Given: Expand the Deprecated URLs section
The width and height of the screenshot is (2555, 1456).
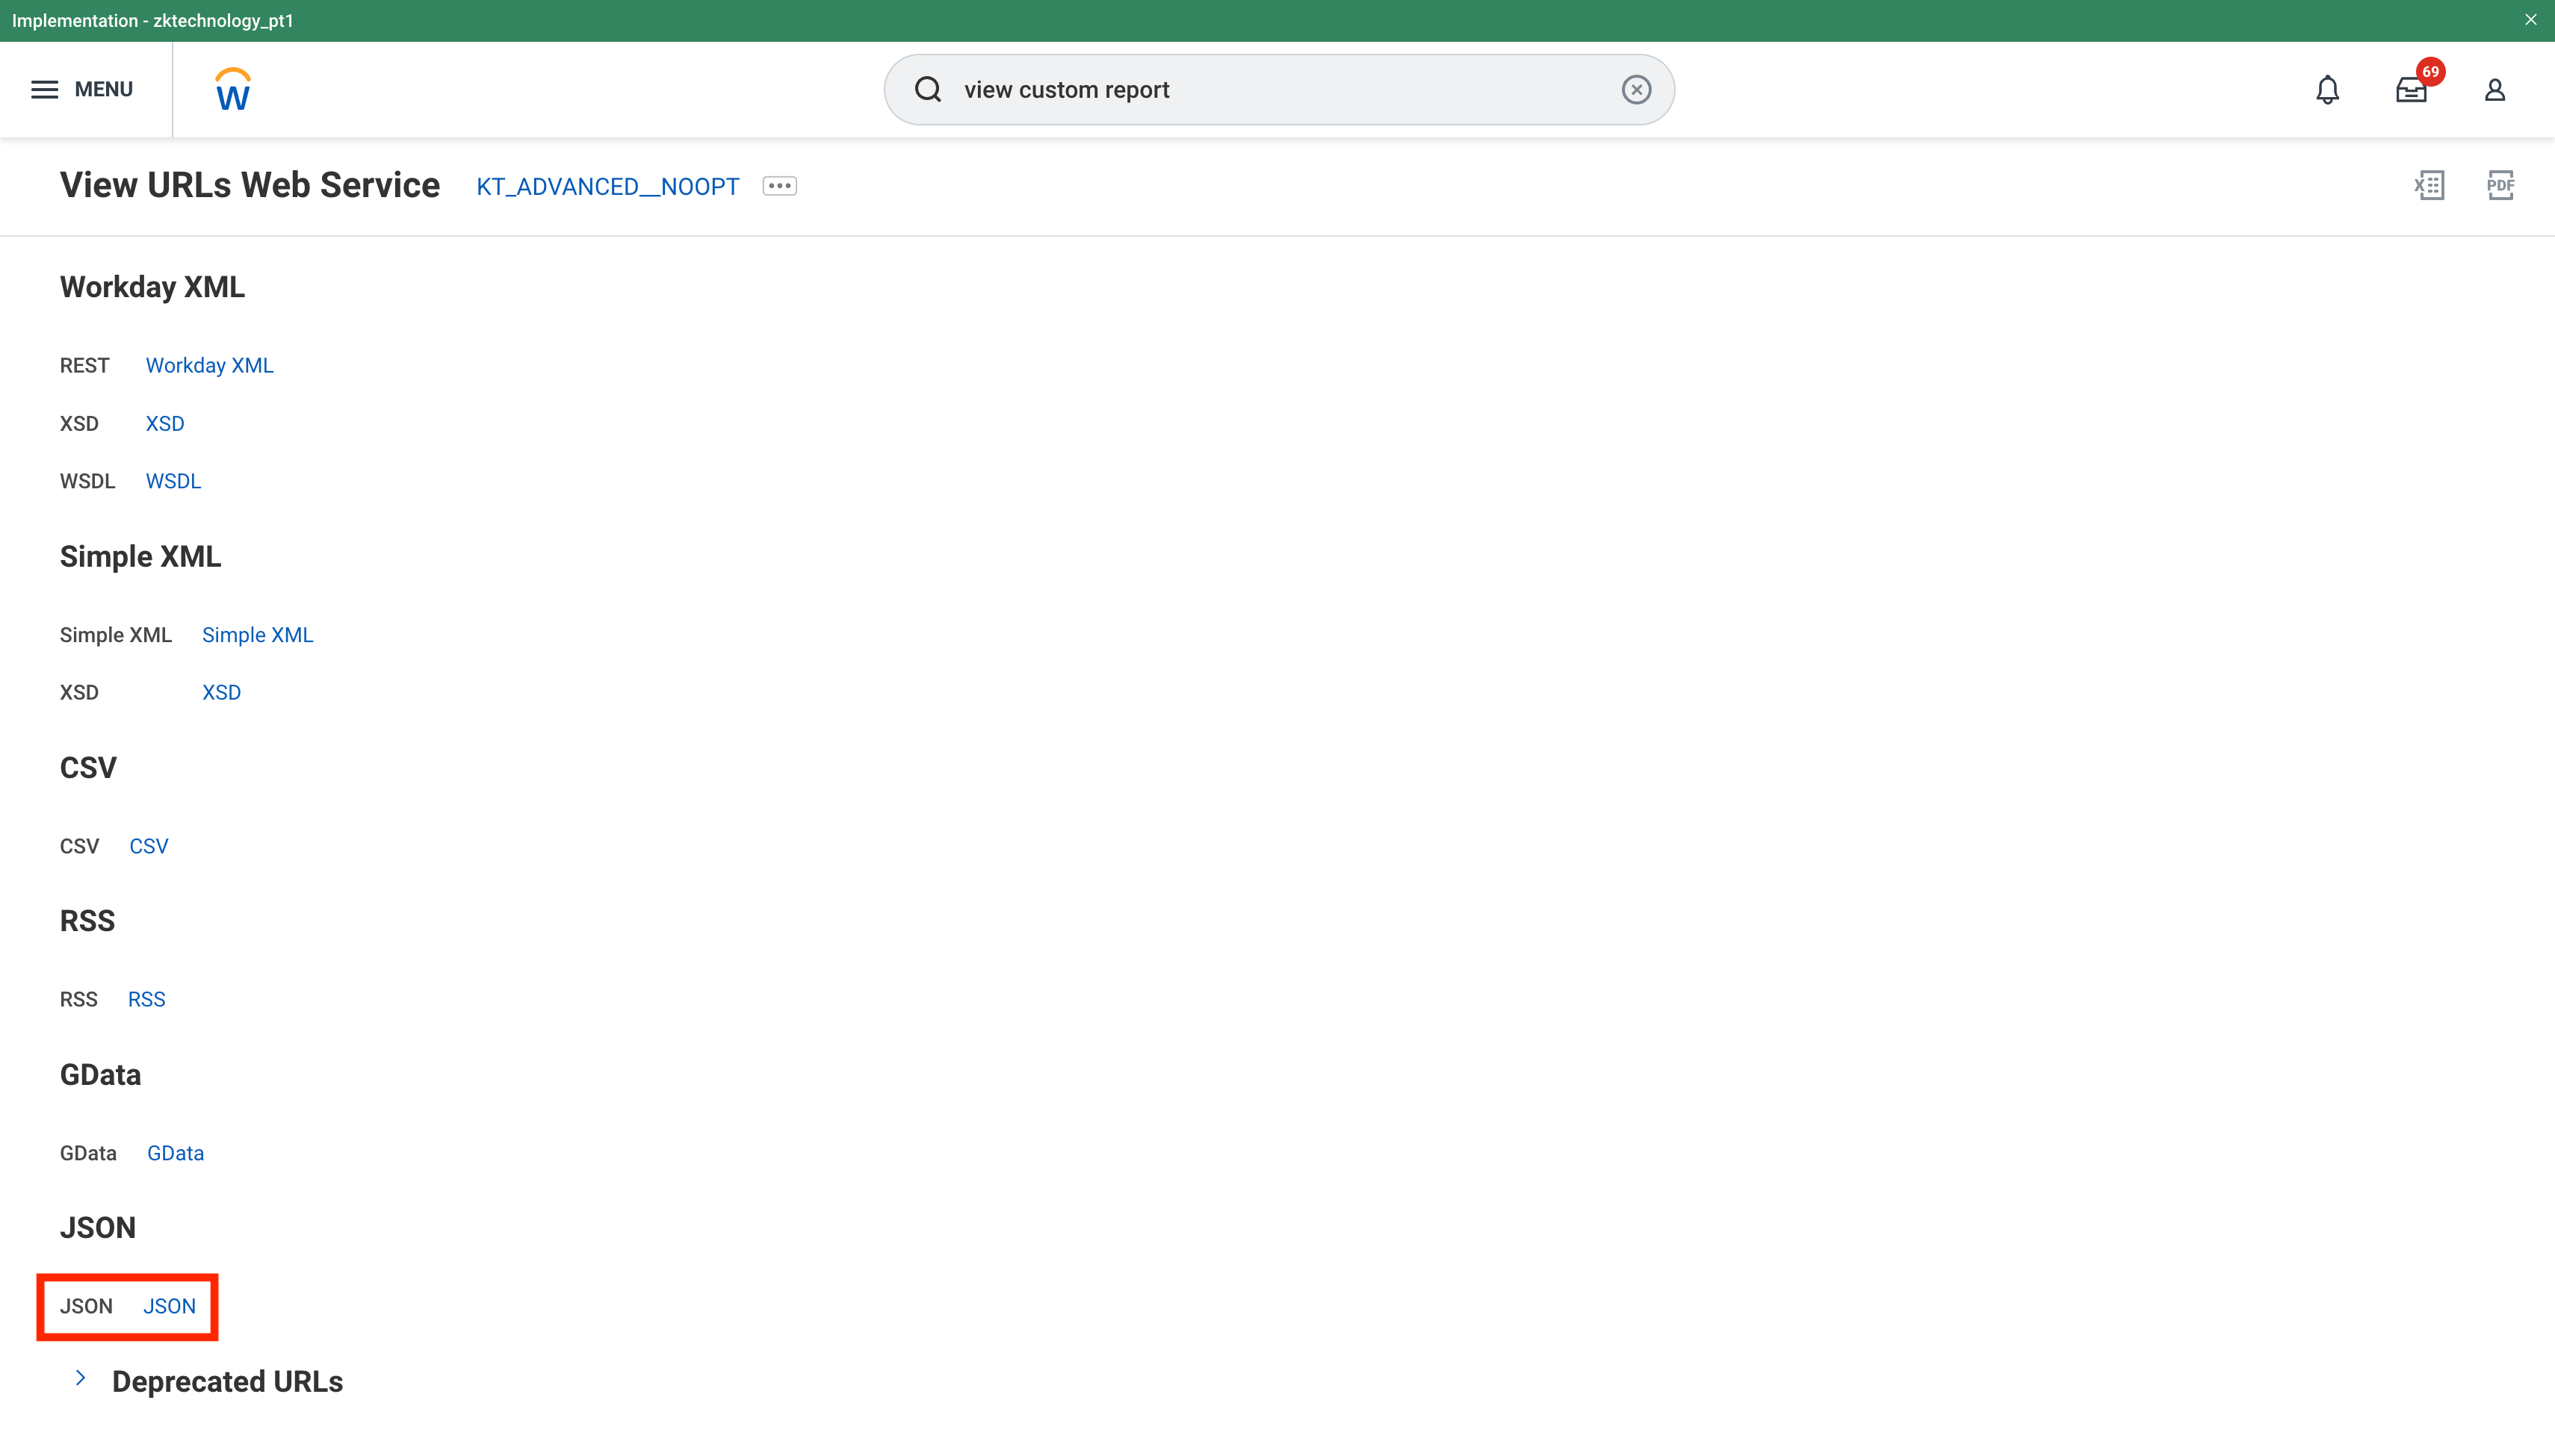Looking at the screenshot, I should (x=81, y=1379).
